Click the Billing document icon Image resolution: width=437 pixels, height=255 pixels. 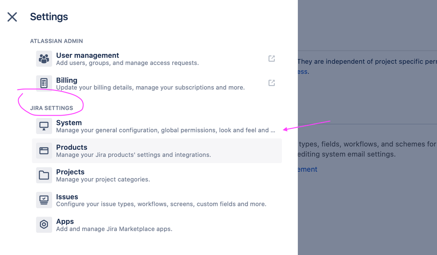44,83
